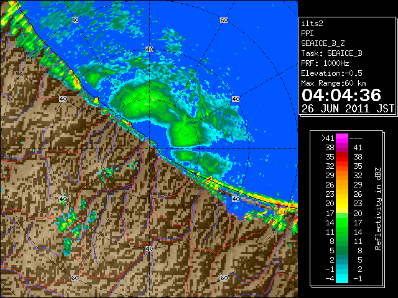
Task: Click the ilts2 site name
Action: tap(312, 24)
